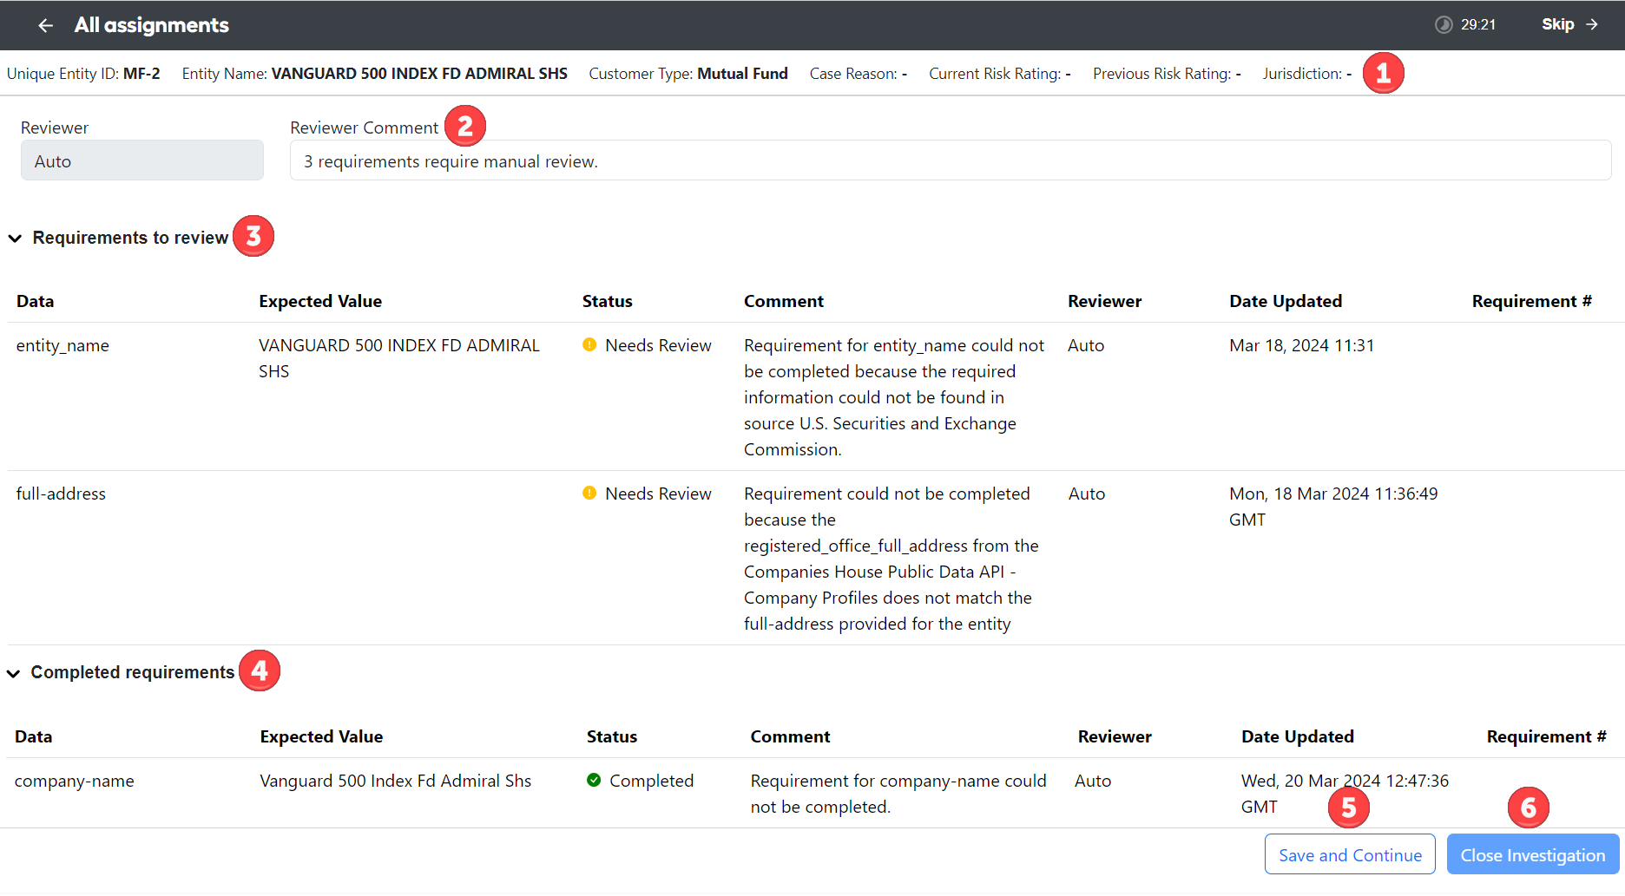The height and width of the screenshot is (896, 1625).
Task: Click the entity_name Needs Review status text
Action: (x=658, y=345)
